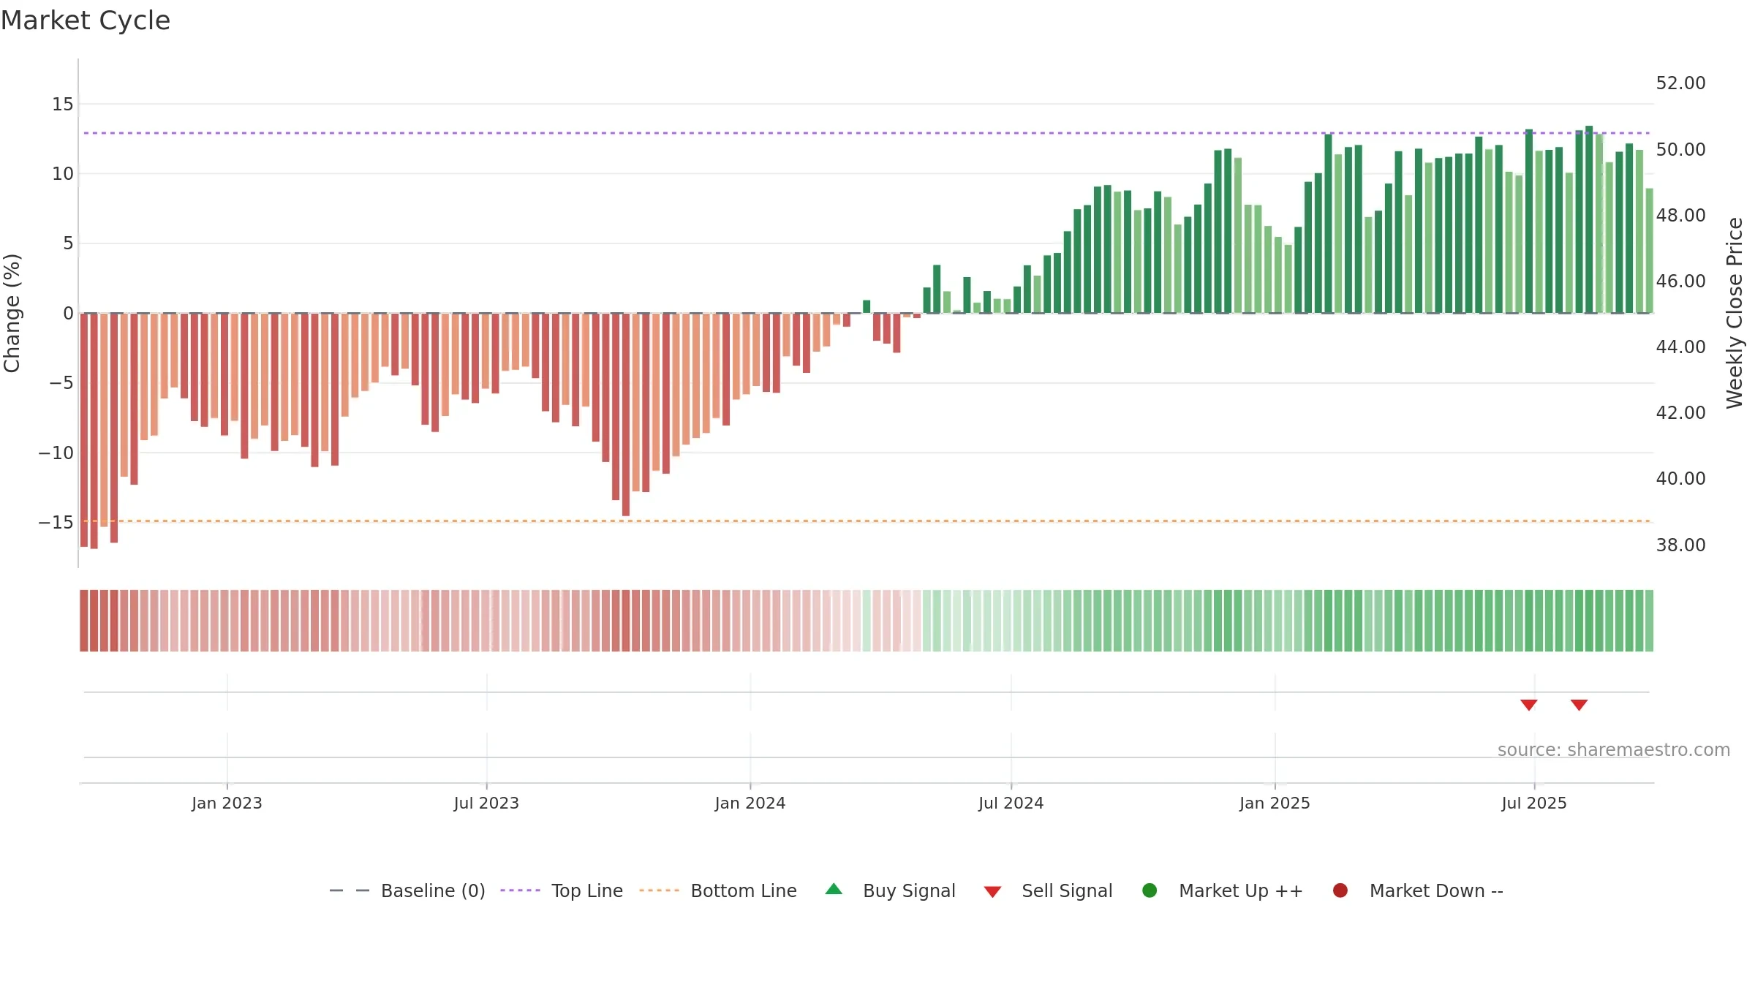Click the purple dotted Top Line legend sample

tap(520, 890)
